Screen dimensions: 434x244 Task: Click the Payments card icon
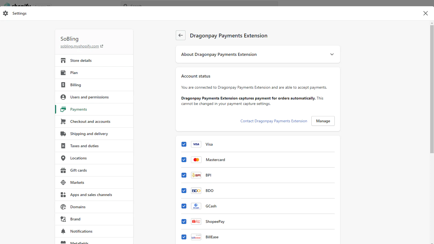coord(63,109)
